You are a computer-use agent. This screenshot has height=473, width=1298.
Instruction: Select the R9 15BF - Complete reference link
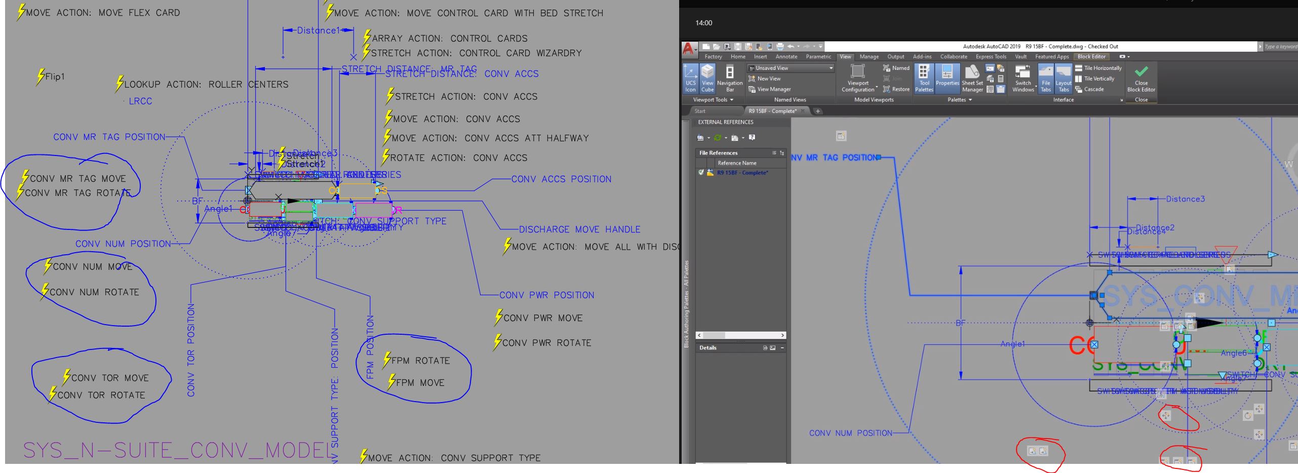click(741, 172)
